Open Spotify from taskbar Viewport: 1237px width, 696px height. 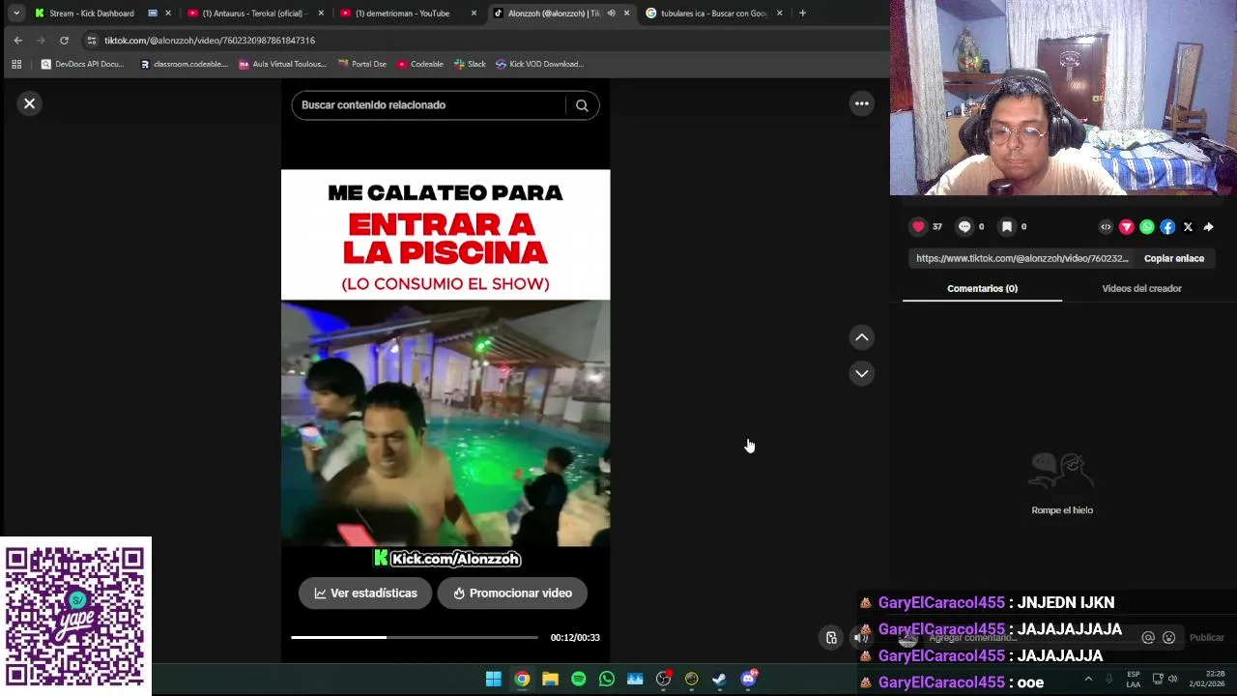point(578,680)
